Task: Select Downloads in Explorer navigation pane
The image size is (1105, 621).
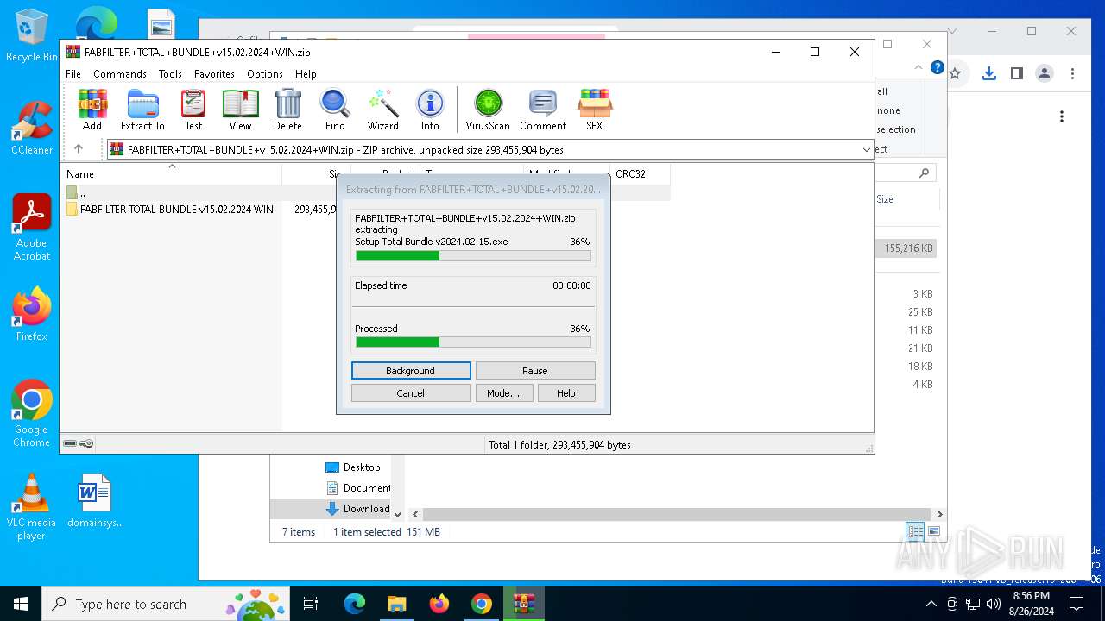Action: (357, 509)
